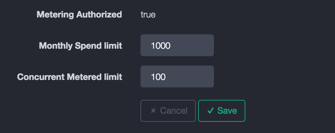335x133 pixels.
Task: Click the Monthly Spend limit label
Action: click(x=80, y=46)
